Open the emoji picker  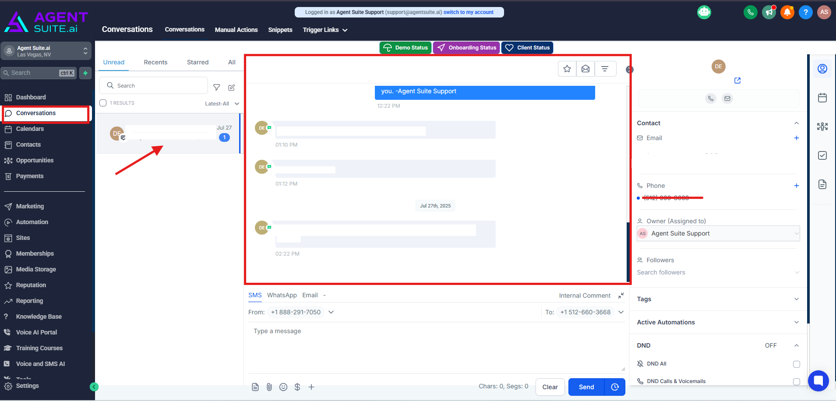tap(283, 387)
